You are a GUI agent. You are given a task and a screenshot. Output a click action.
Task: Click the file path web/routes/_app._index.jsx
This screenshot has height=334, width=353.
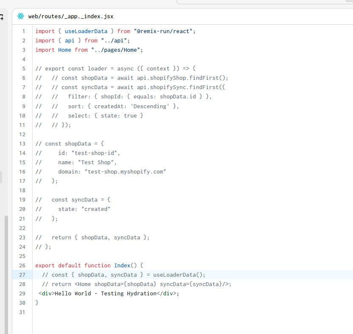[71, 17]
